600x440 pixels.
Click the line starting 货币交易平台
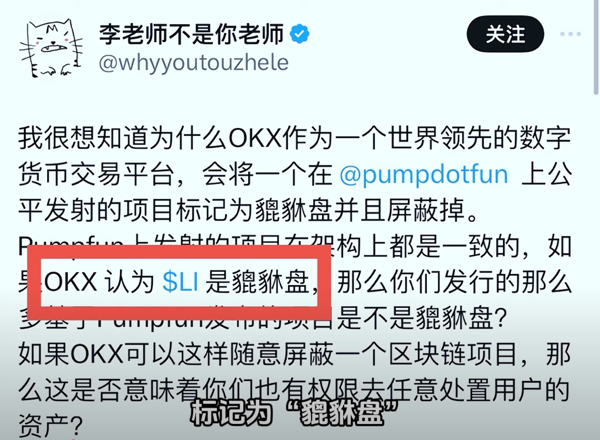click(294, 174)
